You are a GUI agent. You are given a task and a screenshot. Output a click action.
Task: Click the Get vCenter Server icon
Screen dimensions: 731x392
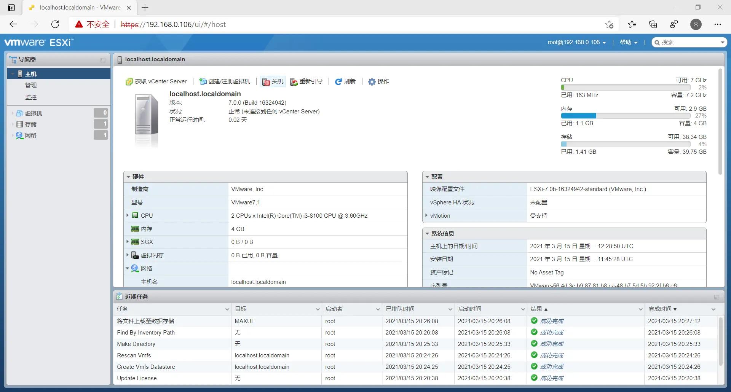click(129, 81)
